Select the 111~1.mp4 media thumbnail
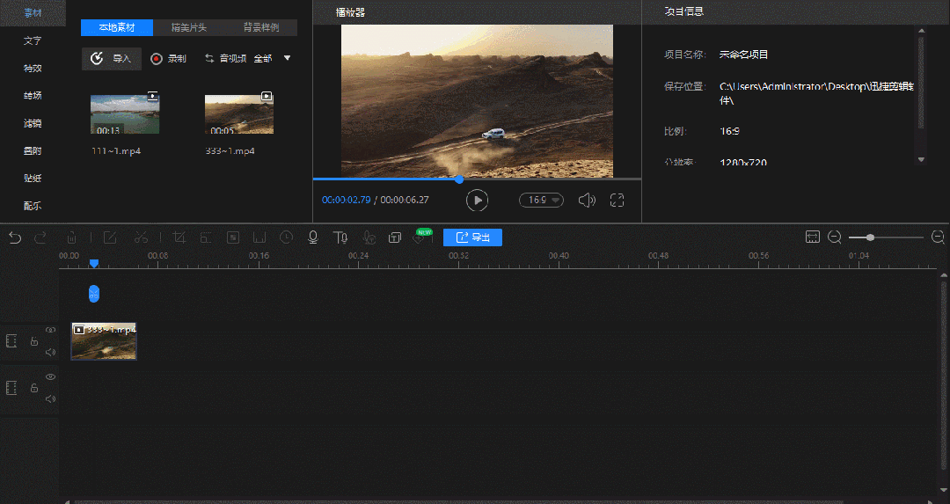 pyautogui.click(x=125, y=113)
